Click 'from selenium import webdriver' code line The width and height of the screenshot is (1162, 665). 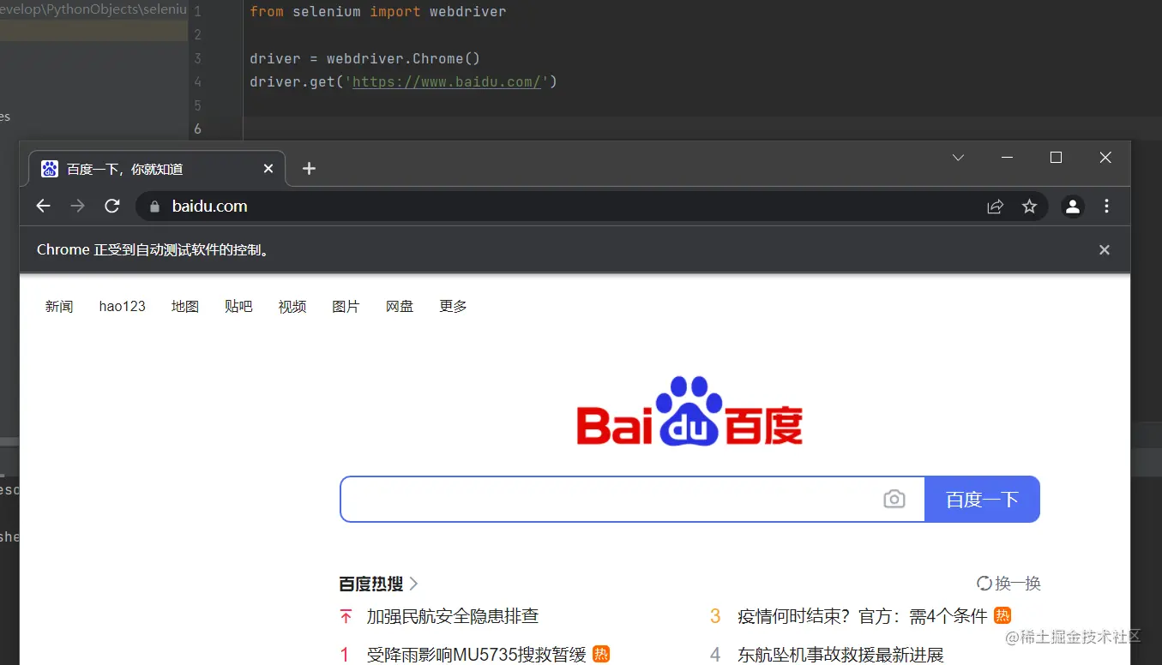(x=378, y=12)
